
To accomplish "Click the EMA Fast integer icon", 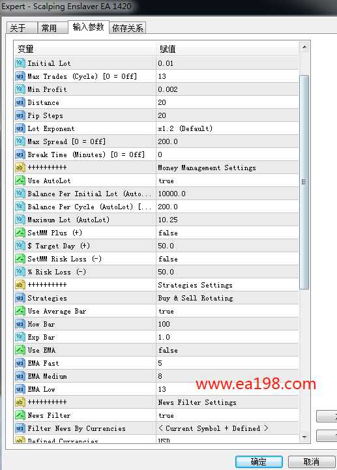I will [20, 363].
